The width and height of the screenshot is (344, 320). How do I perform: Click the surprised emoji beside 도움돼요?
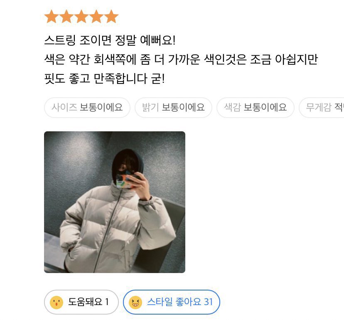click(x=57, y=303)
